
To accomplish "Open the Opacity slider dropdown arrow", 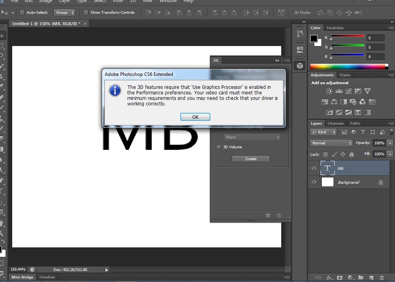I will point(390,143).
